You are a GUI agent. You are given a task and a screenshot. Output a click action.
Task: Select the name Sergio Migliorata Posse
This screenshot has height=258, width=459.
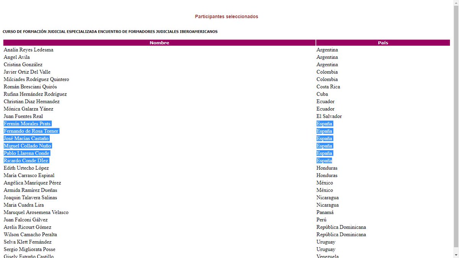30,250
